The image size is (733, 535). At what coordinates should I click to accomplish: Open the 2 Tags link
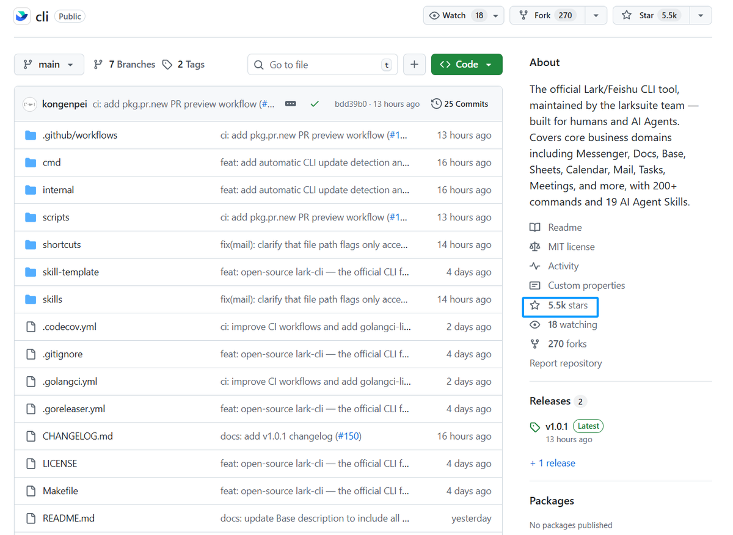(x=184, y=65)
